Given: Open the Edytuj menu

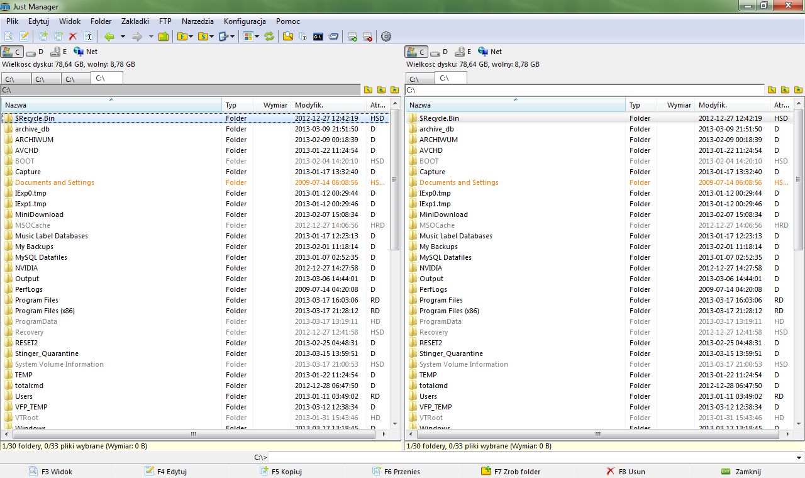Looking at the screenshot, I should (38, 21).
